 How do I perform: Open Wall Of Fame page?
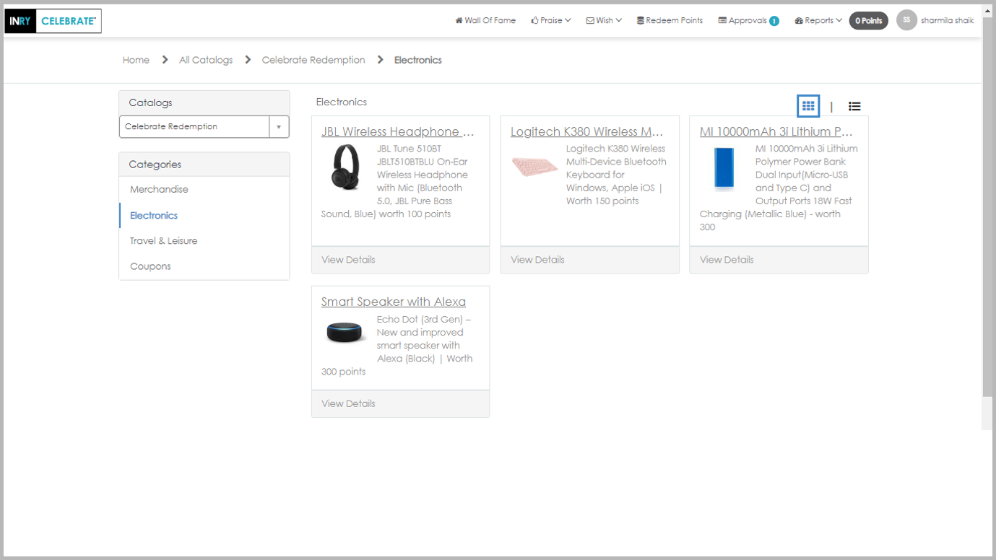coord(485,20)
